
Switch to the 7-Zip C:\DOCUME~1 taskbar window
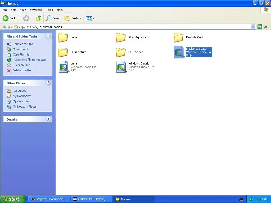click(91, 199)
